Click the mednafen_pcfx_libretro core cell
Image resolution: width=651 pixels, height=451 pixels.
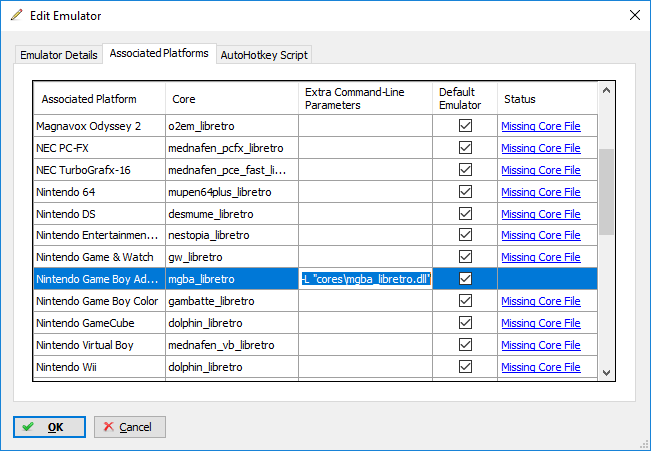pos(232,148)
